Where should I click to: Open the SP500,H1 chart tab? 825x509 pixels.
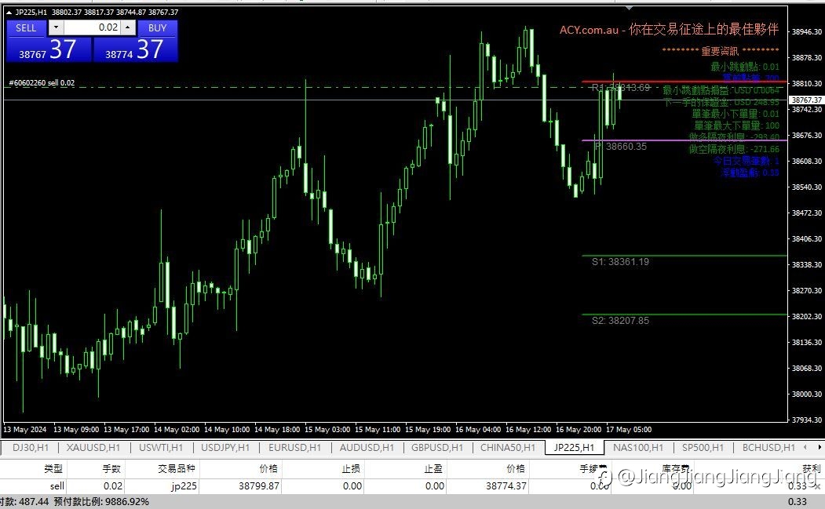(x=703, y=448)
